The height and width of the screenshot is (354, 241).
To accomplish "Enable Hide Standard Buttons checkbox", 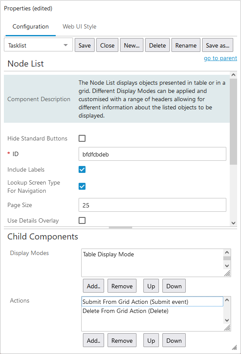I will point(82,138).
